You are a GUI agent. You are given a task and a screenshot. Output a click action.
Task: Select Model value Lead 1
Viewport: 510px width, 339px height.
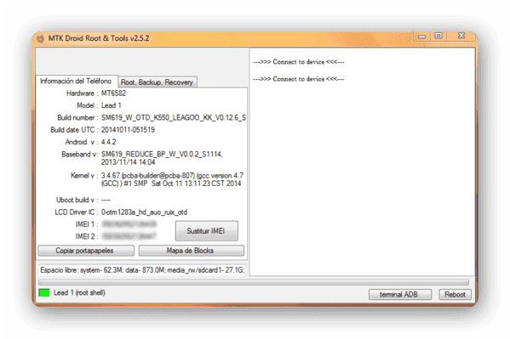112,105
